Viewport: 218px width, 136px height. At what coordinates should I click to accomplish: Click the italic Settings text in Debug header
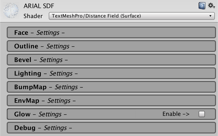[55, 128]
